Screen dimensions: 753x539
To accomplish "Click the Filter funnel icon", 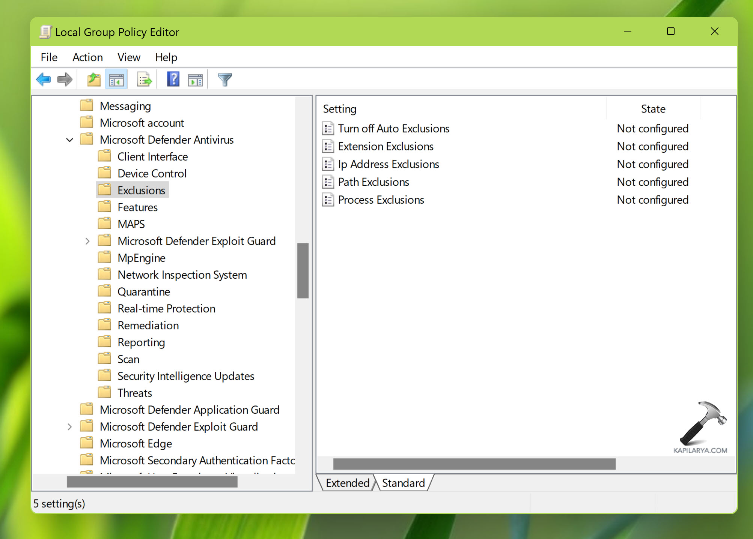I will point(224,80).
